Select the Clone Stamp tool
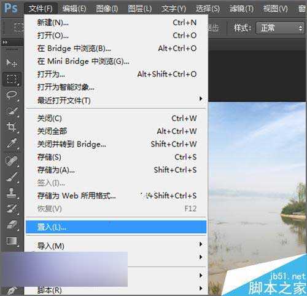Screen dimensions: 307x296 click(x=12, y=193)
